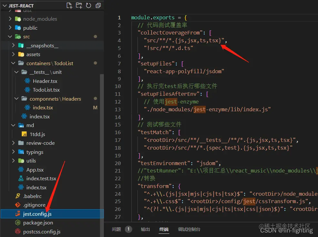This screenshot has height=237, width=318.
Task: Open index.test.tsx file
Action: [41, 178]
